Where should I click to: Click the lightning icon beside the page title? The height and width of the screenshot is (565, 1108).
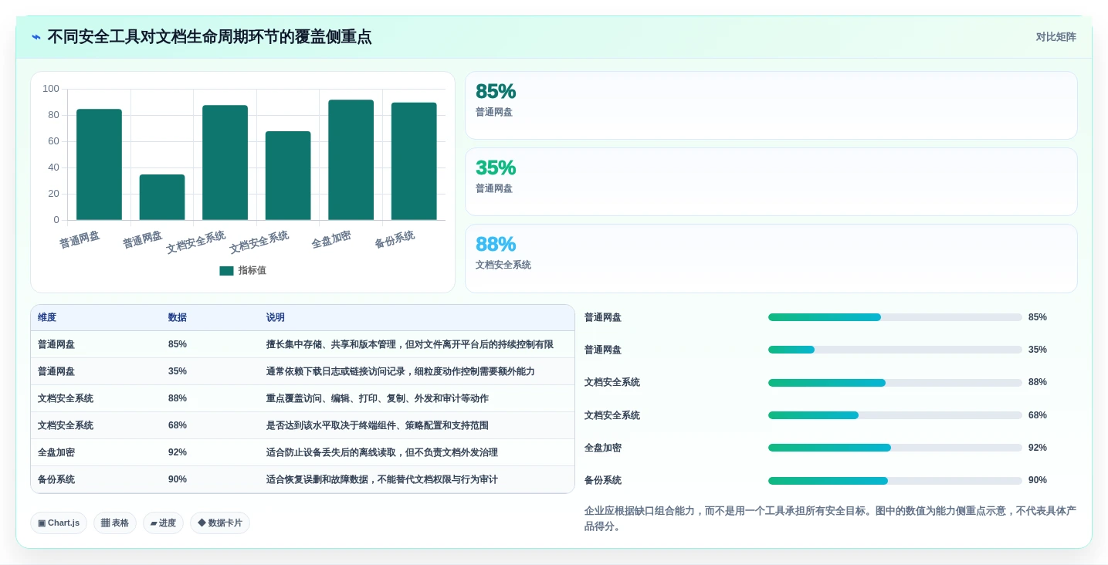[x=36, y=37]
